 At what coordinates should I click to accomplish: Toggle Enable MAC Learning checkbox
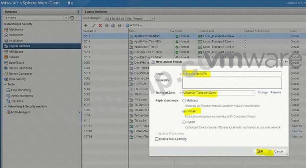156,139
